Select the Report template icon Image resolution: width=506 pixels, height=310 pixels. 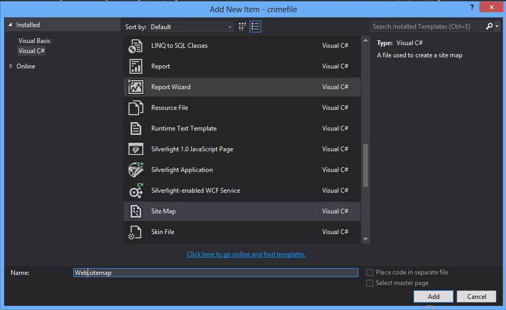click(x=135, y=66)
